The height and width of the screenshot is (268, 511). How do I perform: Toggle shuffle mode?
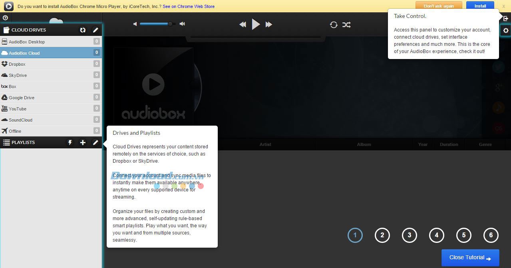346,24
